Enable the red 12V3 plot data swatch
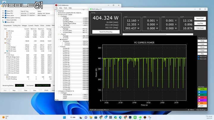Screen dimensions: 214x120 pyautogui.click(x=202, y=97)
